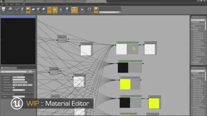Open the combo box at toolbar's right end
Image resolution: width=207 pixels, height=116 pixels.
point(110,12)
